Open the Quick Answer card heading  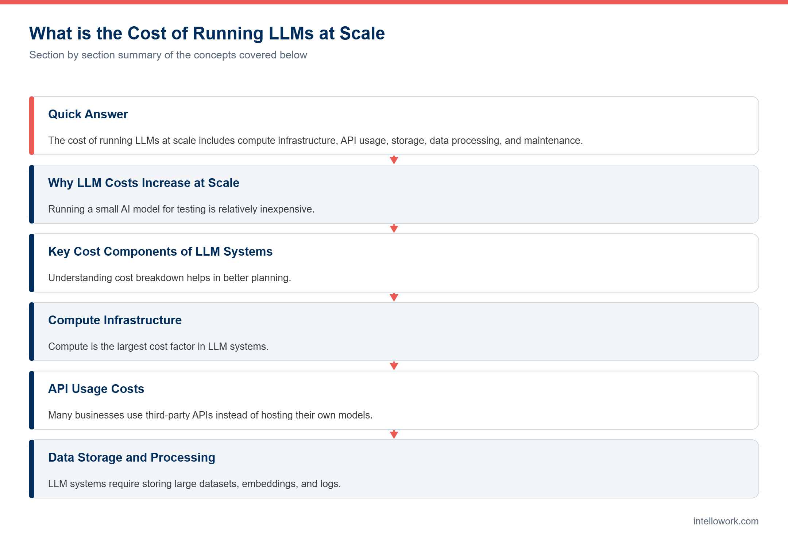point(88,114)
